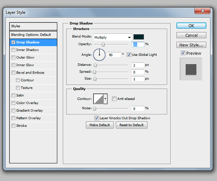Select the Gradient Overlay style label
217x181 pixels.
(30, 110)
